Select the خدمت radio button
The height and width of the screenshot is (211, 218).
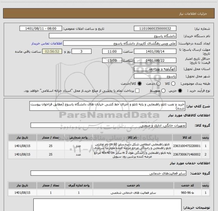tap(159, 84)
